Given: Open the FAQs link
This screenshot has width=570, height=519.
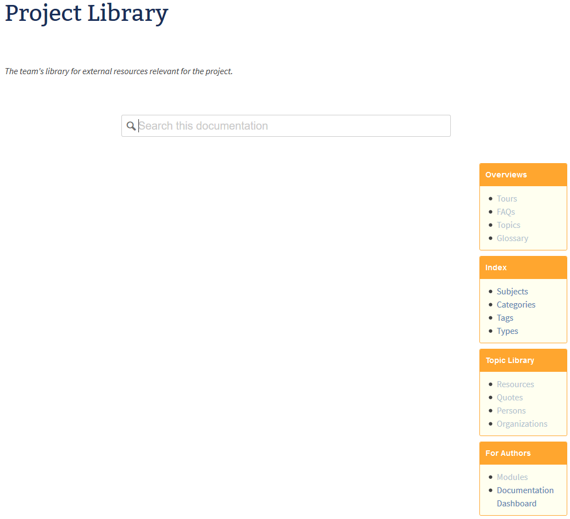Looking at the screenshot, I should (x=506, y=212).
